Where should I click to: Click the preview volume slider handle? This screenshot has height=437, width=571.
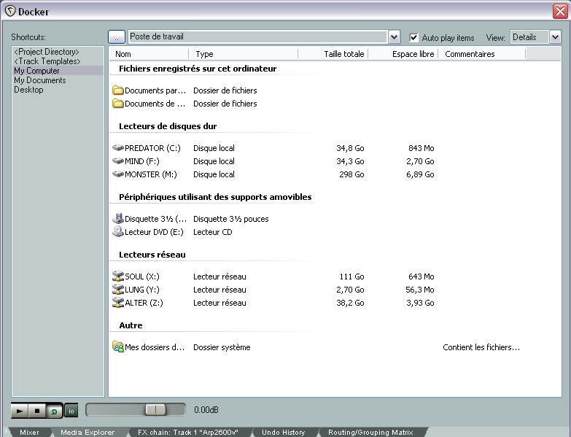click(155, 410)
